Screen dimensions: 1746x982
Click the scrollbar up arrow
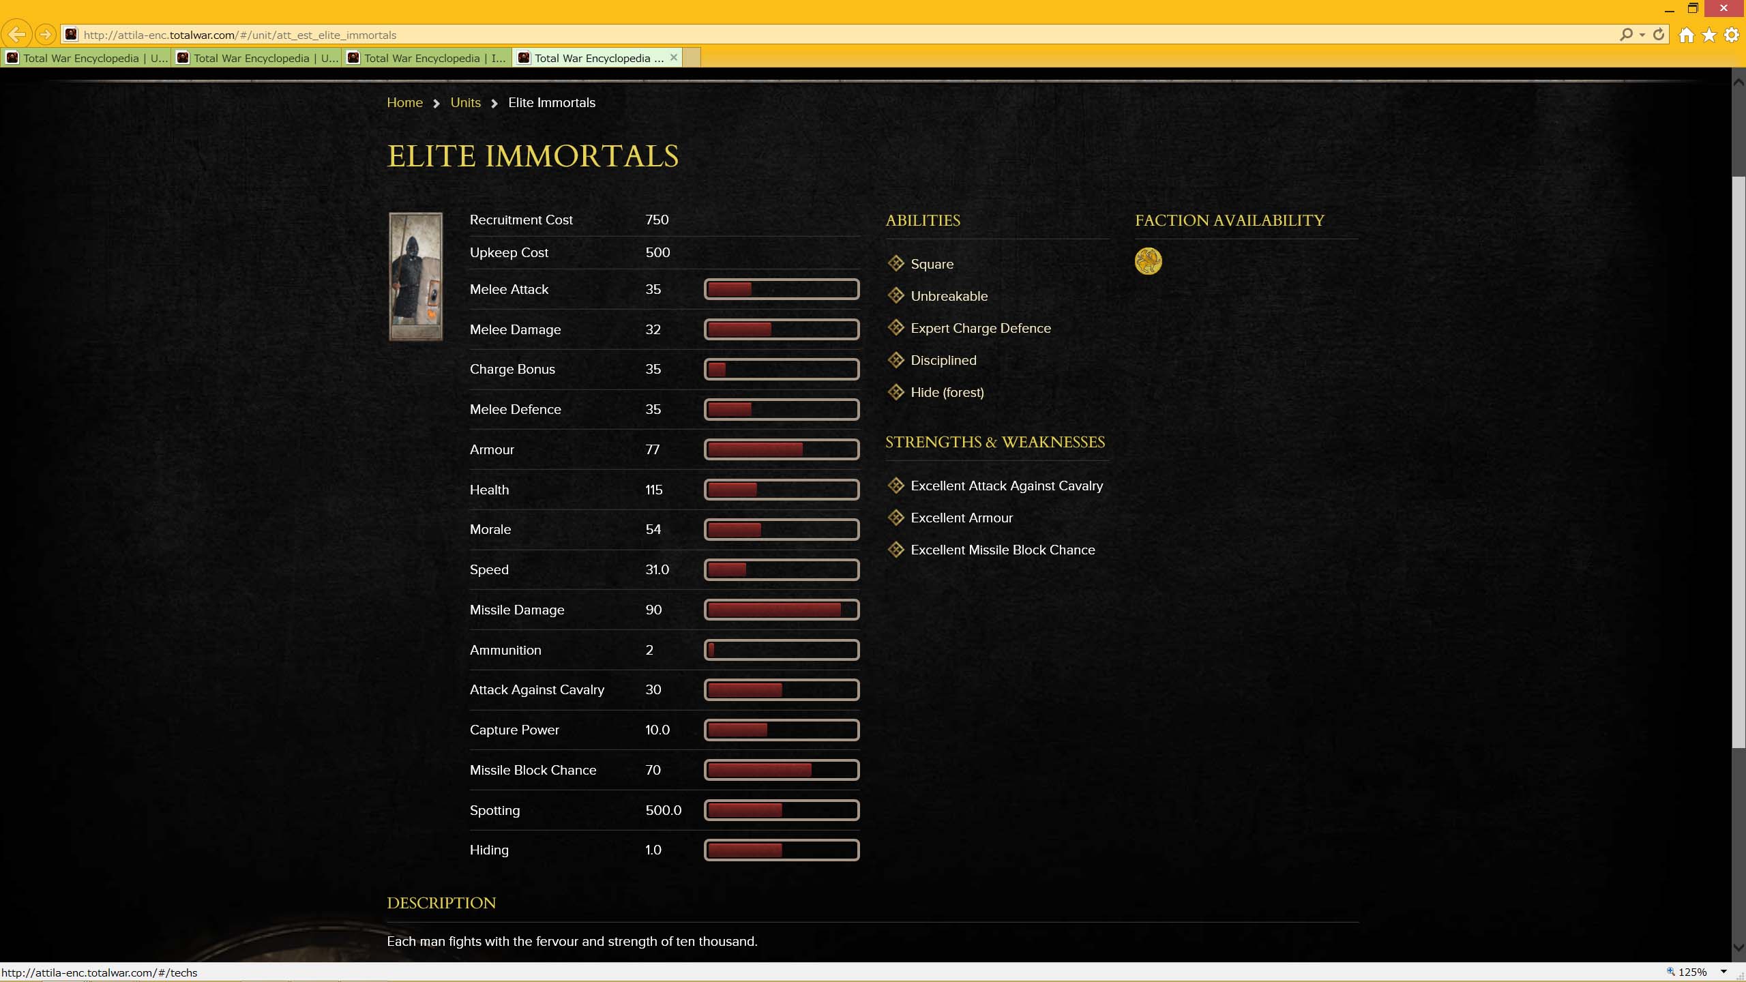(x=1738, y=81)
